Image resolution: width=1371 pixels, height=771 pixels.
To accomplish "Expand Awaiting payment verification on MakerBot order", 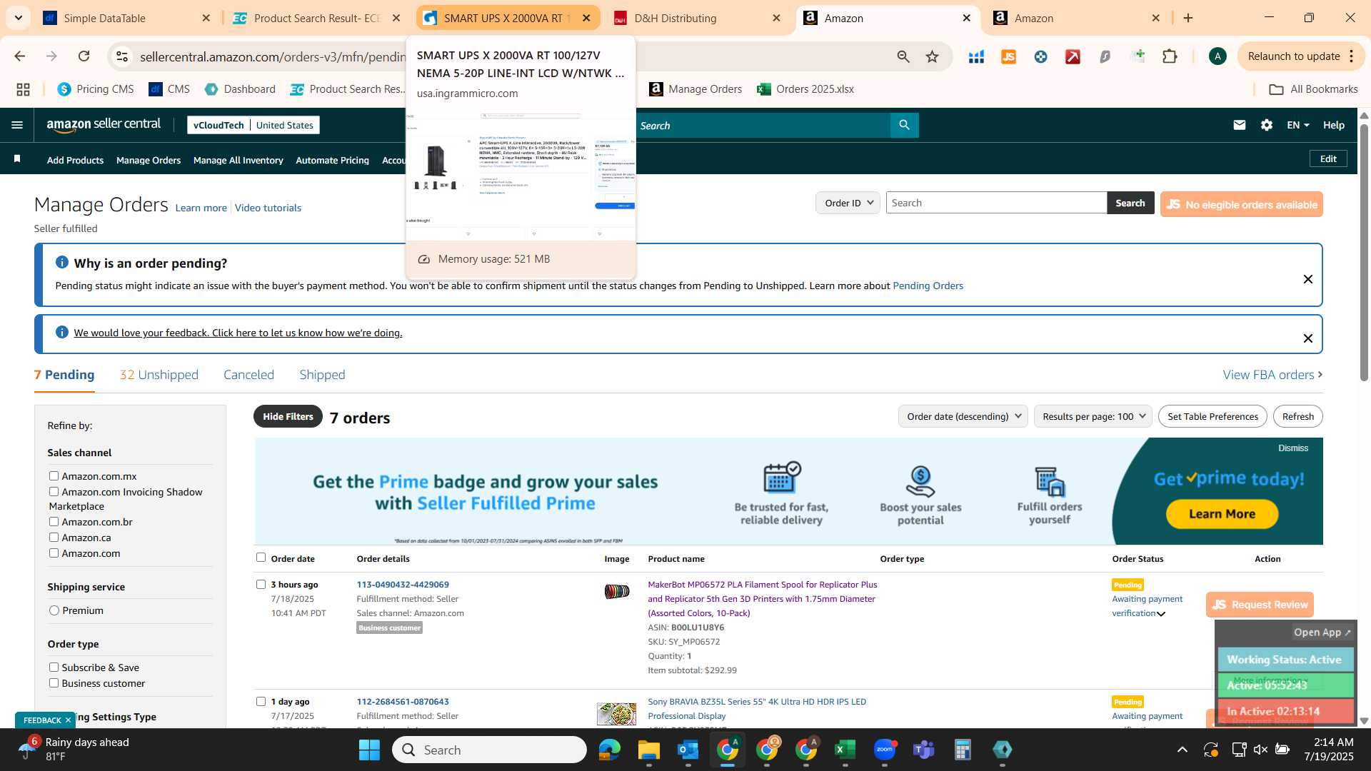I will (1161, 614).
